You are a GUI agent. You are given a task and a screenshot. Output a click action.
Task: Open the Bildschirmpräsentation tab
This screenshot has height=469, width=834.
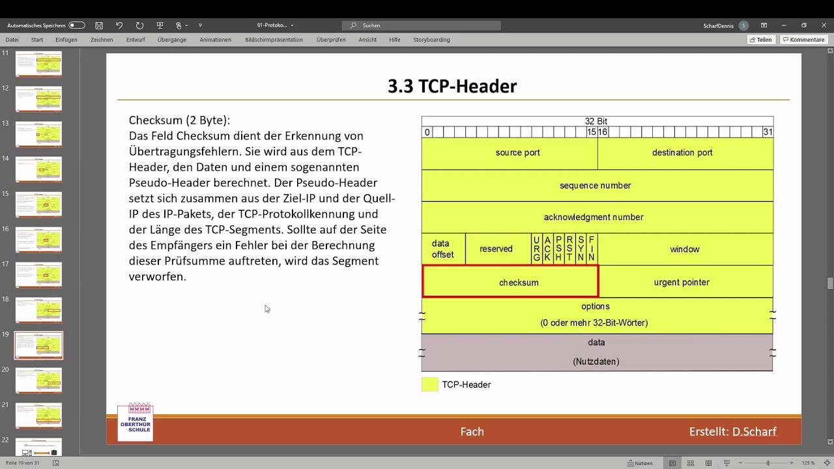coord(274,40)
